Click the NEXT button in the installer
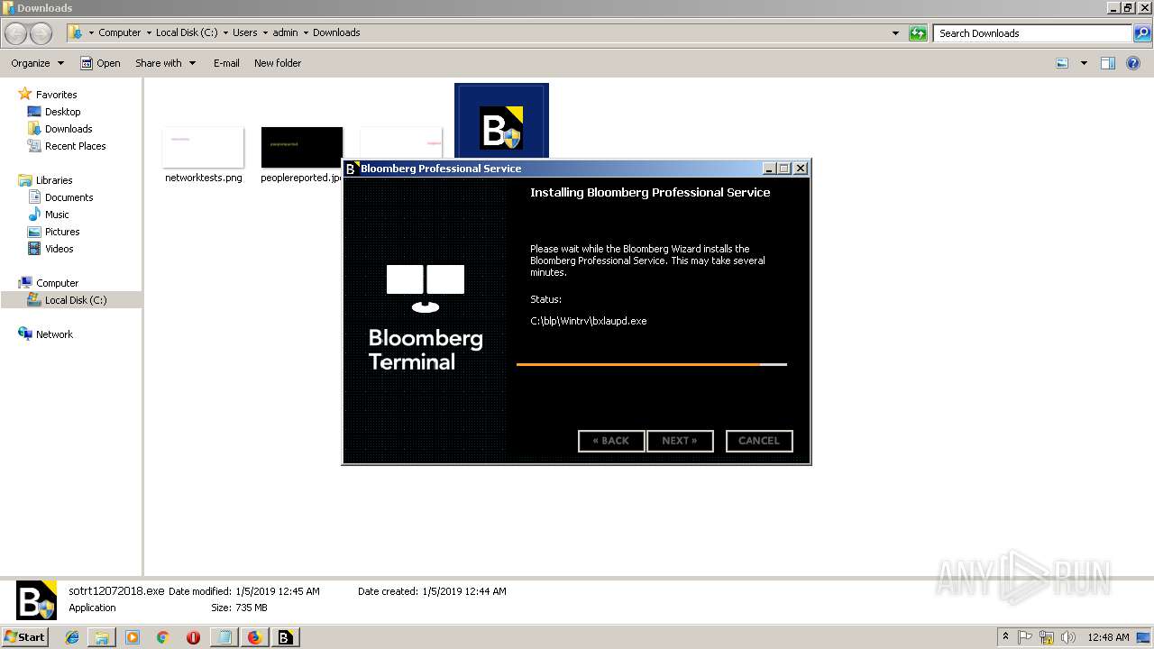 680,441
